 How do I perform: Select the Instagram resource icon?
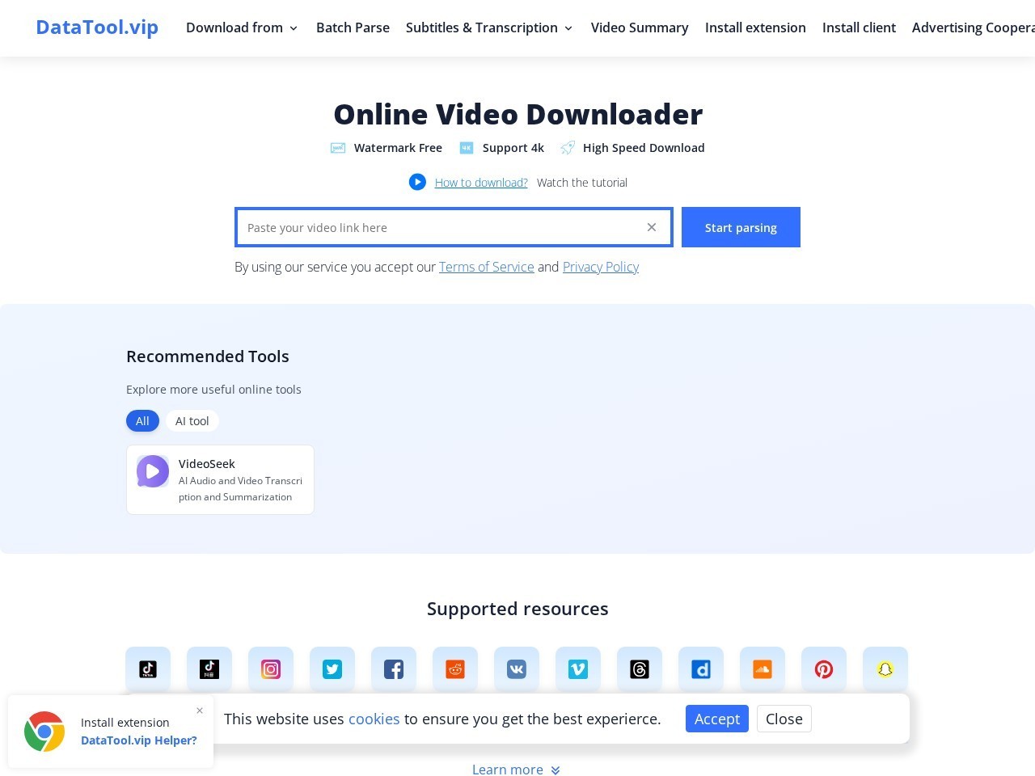tap(271, 669)
